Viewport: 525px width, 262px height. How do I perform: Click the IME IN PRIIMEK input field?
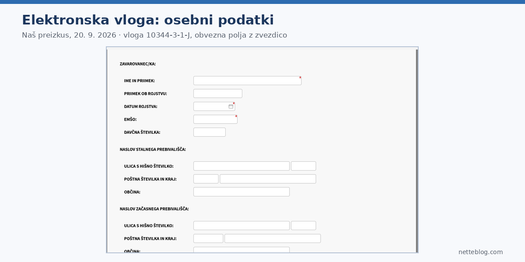click(x=248, y=81)
